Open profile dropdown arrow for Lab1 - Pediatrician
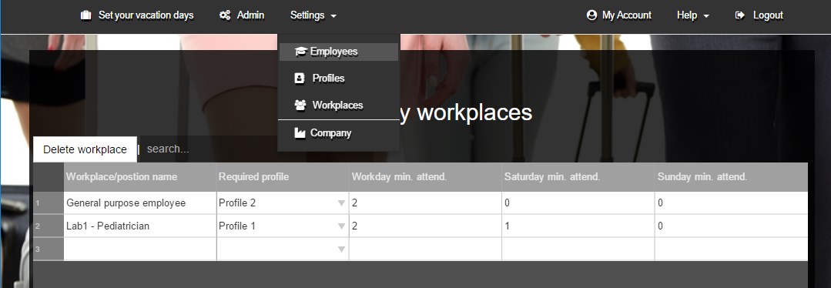The height and width of the screenshot is (288, 831). [341, 226]
